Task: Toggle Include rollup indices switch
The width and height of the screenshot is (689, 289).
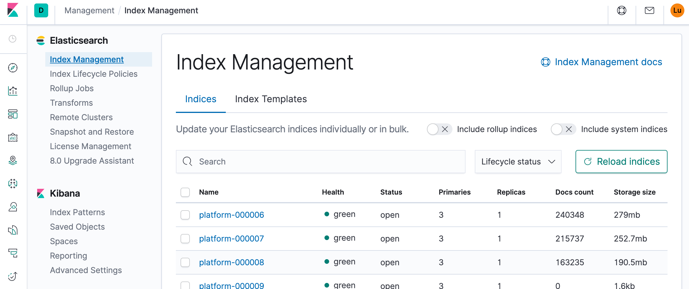Action: tap(439, 129)
